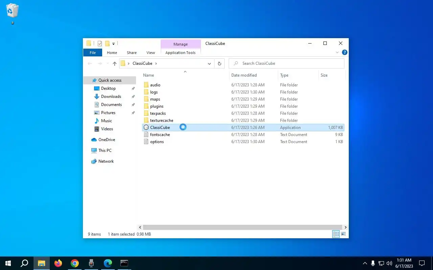The width and height of the screenshot is (433, 270).
Task: Launch Microsoft Edge from the taskbar
Action: tap(108, 263)
